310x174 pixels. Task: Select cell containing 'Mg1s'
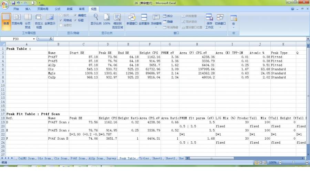[58, 73]
